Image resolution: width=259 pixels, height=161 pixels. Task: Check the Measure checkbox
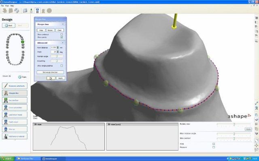[214, 147]
